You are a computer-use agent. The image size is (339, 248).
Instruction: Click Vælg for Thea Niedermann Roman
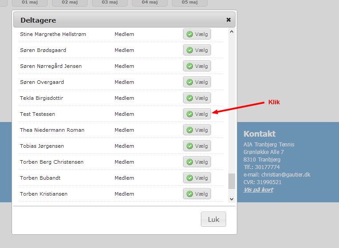pyautogui.click(x=197, y=130)
